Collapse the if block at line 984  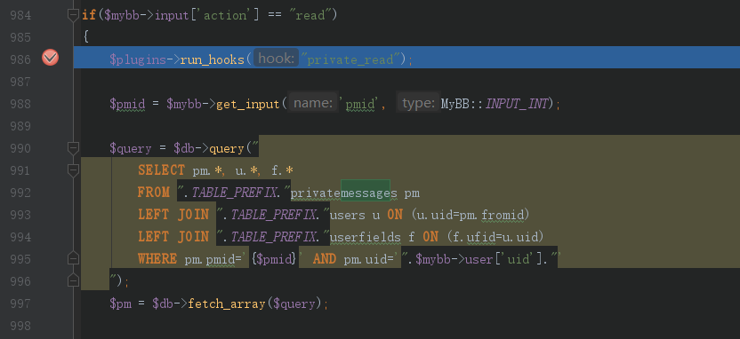[73, 15]
